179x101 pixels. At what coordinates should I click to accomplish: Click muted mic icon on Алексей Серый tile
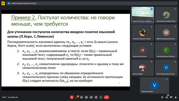152,27
